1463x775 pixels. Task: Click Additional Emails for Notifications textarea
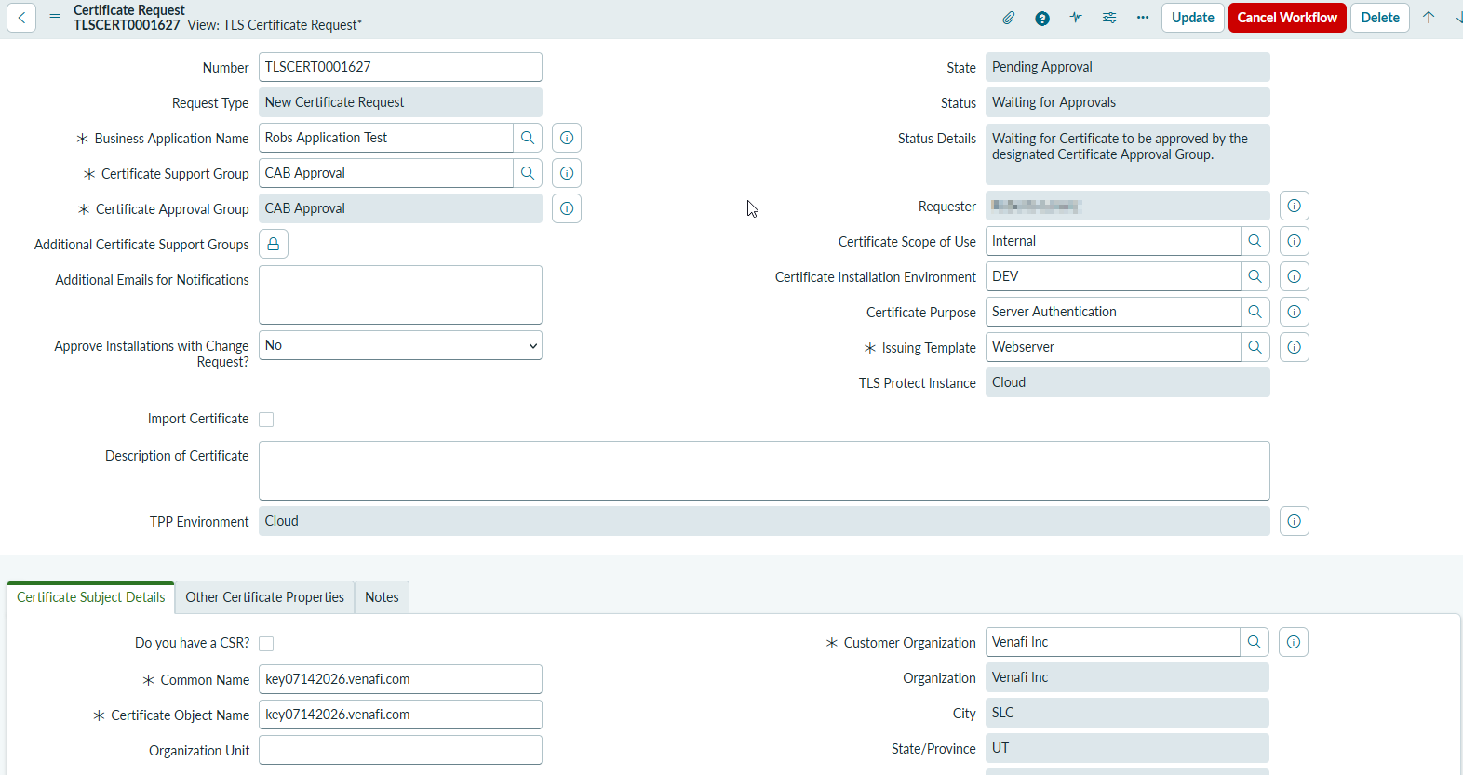400,295
